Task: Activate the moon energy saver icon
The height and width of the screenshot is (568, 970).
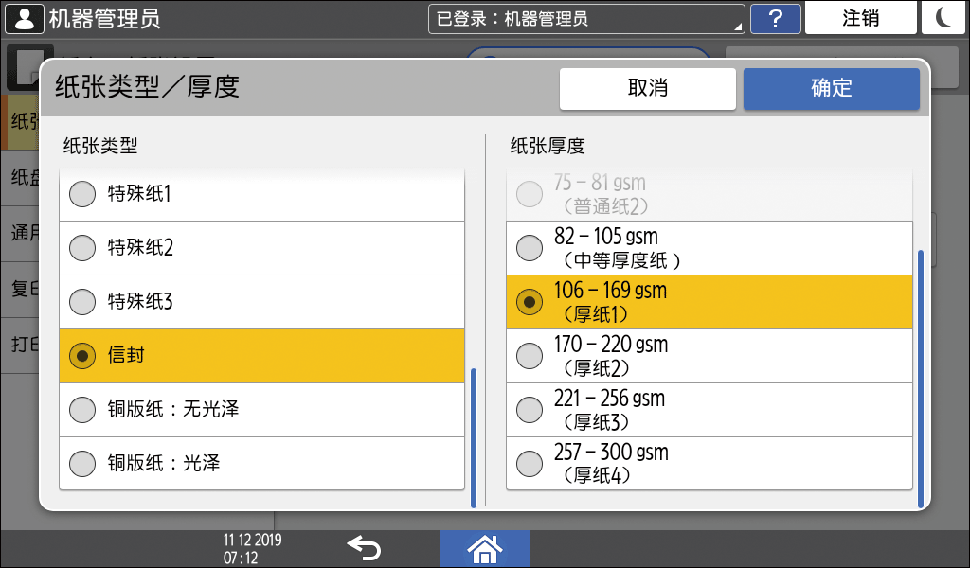Action: point(943,18)
